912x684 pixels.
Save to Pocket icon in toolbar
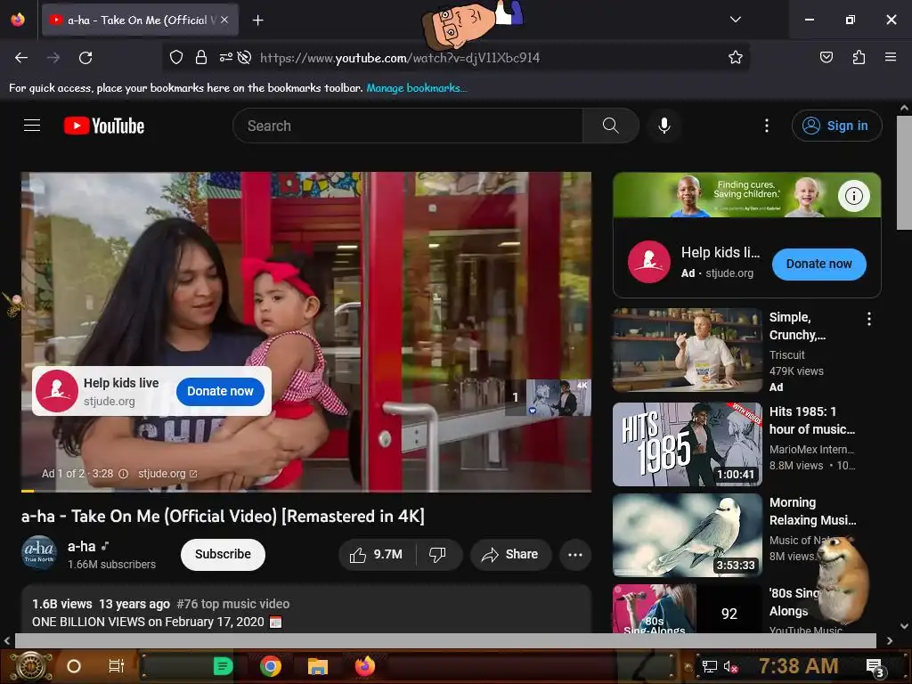pyautogui.click(x=826, y=57)
